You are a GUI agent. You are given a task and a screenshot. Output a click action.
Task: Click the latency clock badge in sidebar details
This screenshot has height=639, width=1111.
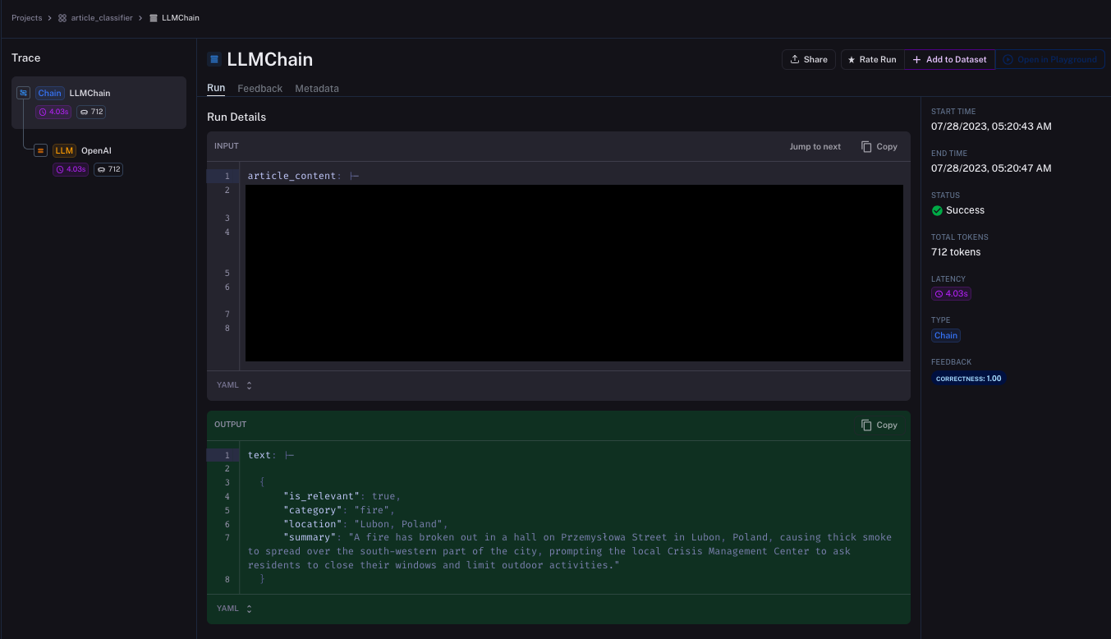pos(951,293)
